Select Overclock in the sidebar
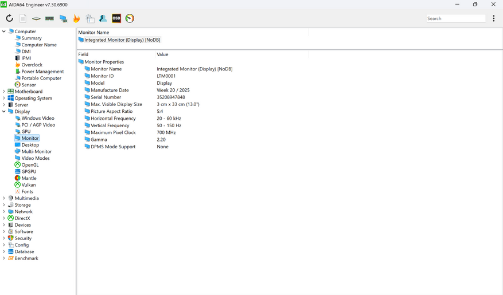Image resolution: width=503 pixels, height=295 pixels. pos(32,65)
